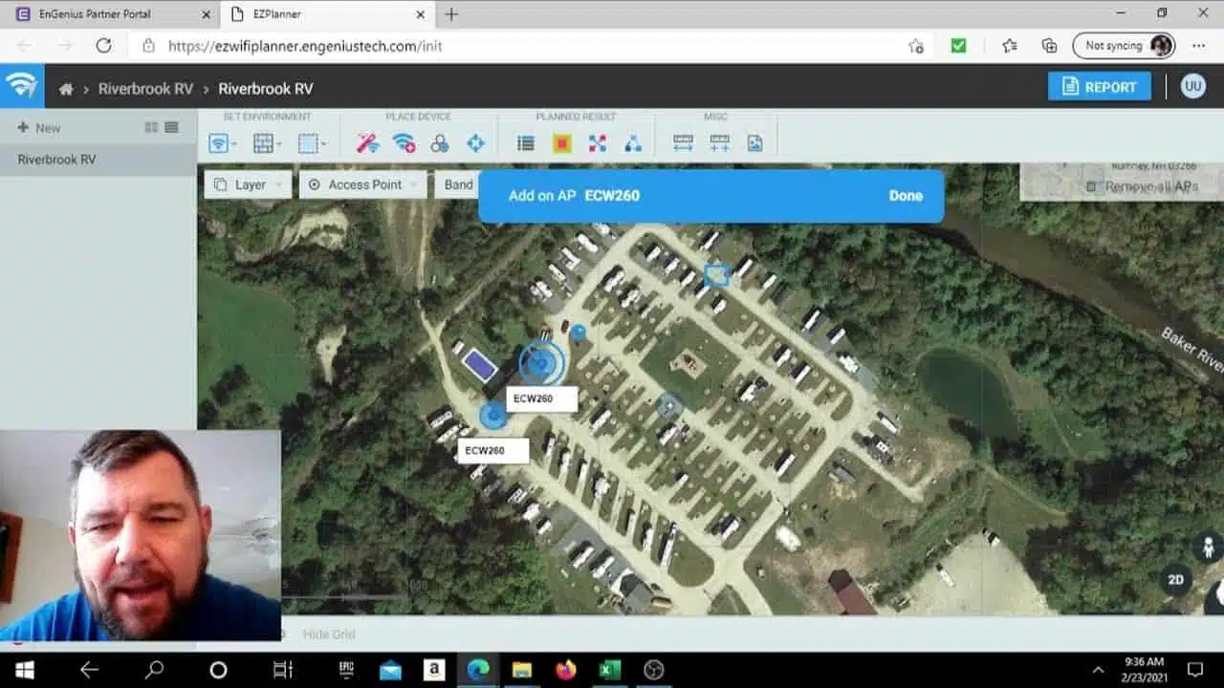Open Windows Start menu
Image resolution: width=1224 pixels, height=688 pixels.
click(x=23, y=670)
